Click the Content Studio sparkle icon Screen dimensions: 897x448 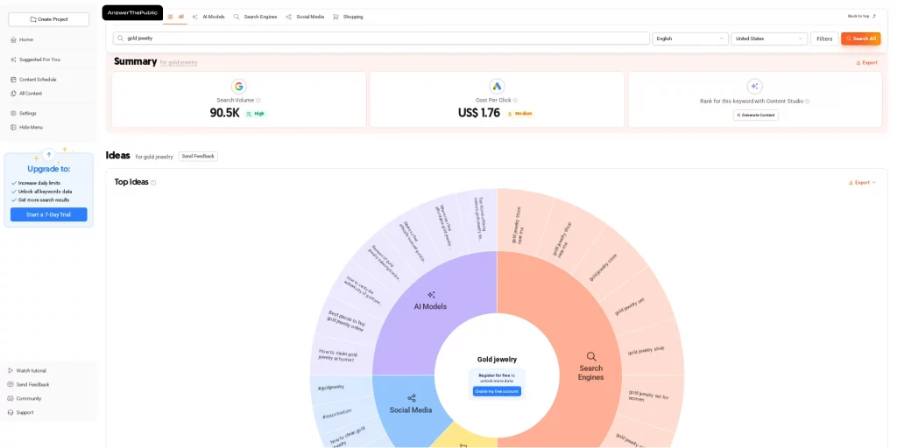(x=754, y=87)
